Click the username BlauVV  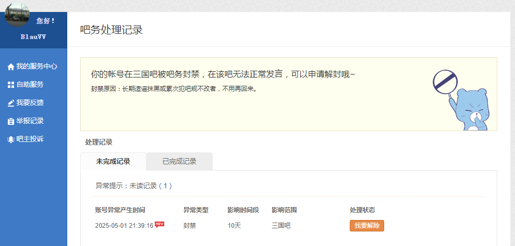(x=33, y=37)
